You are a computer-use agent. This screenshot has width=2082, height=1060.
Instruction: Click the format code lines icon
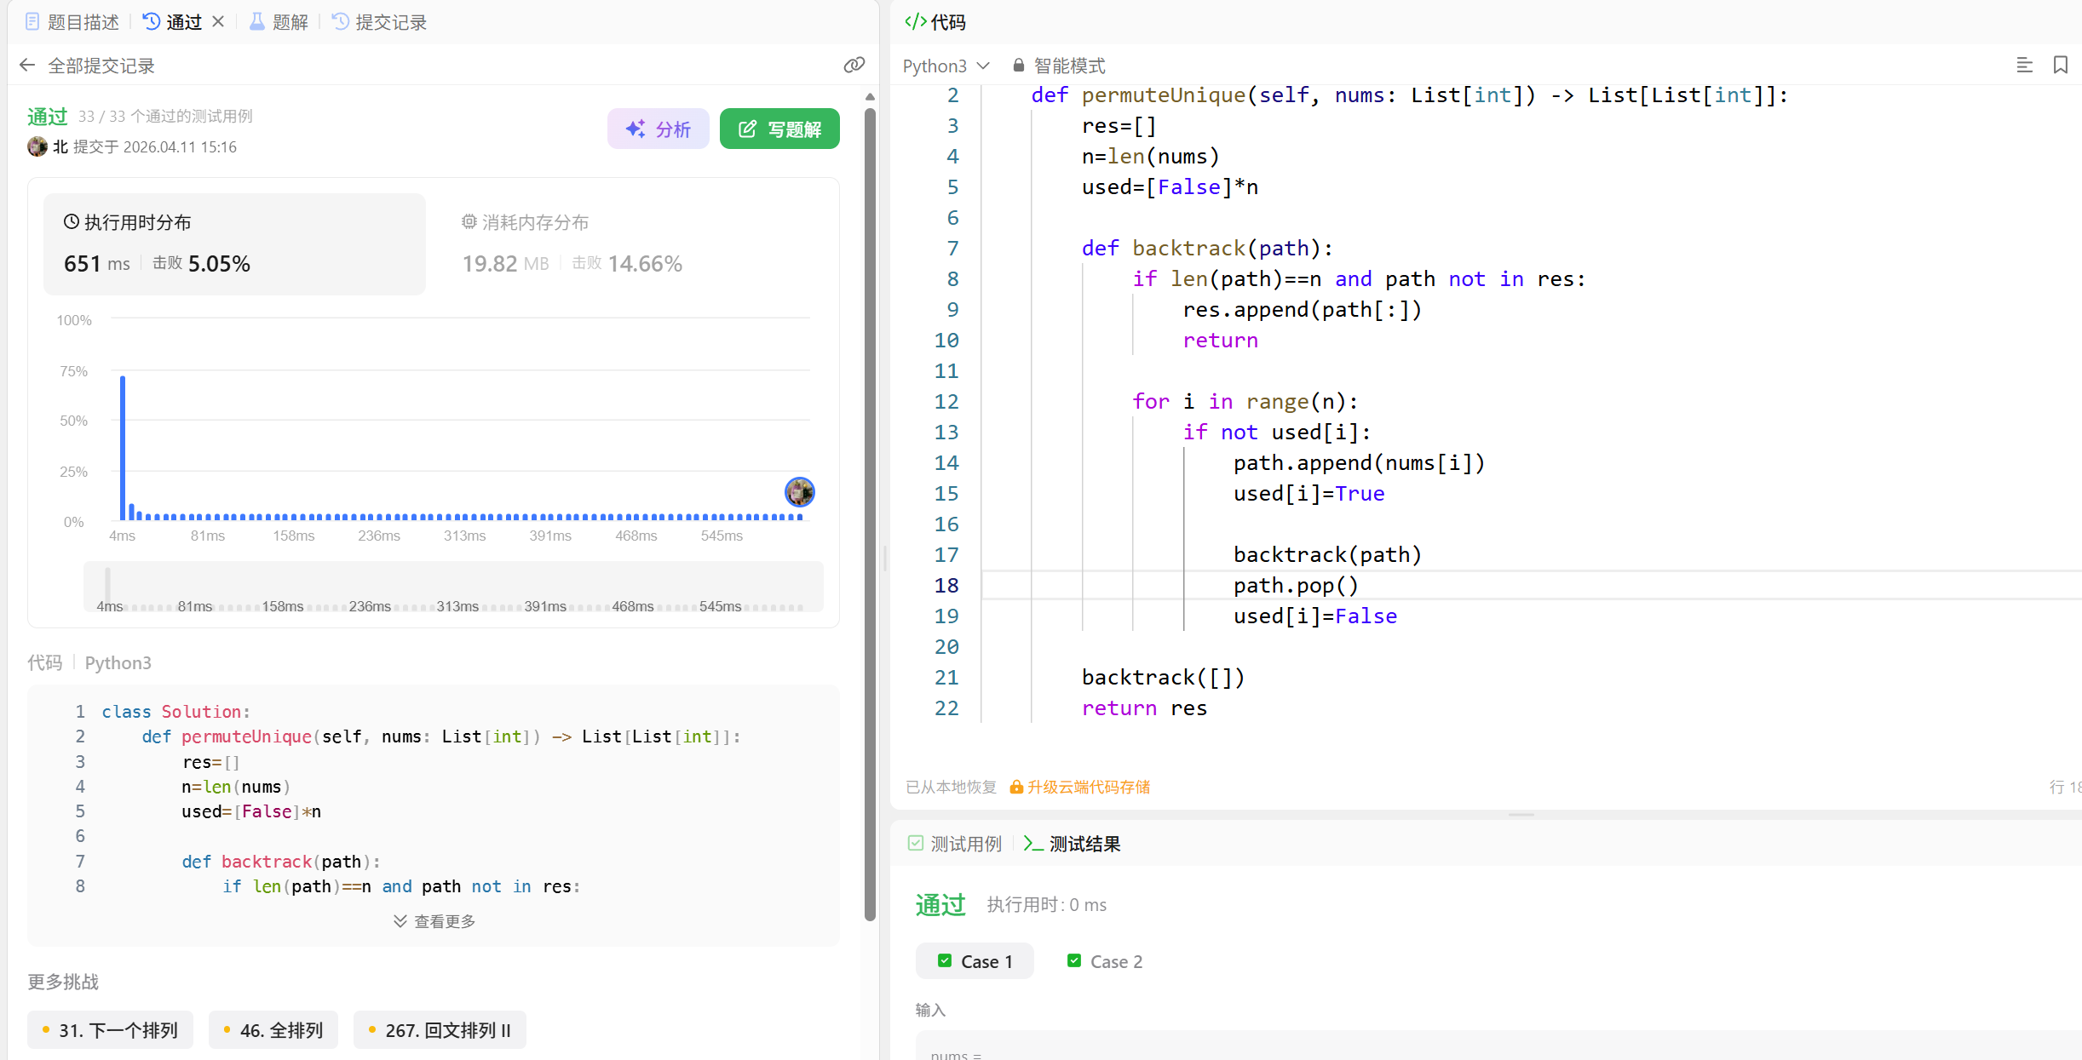[x=2024, y=66]
